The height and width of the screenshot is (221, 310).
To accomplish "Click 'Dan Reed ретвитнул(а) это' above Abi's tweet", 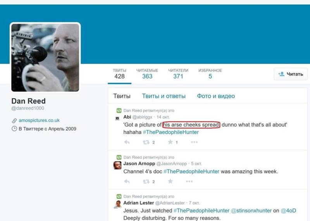I will pos(149,110).
